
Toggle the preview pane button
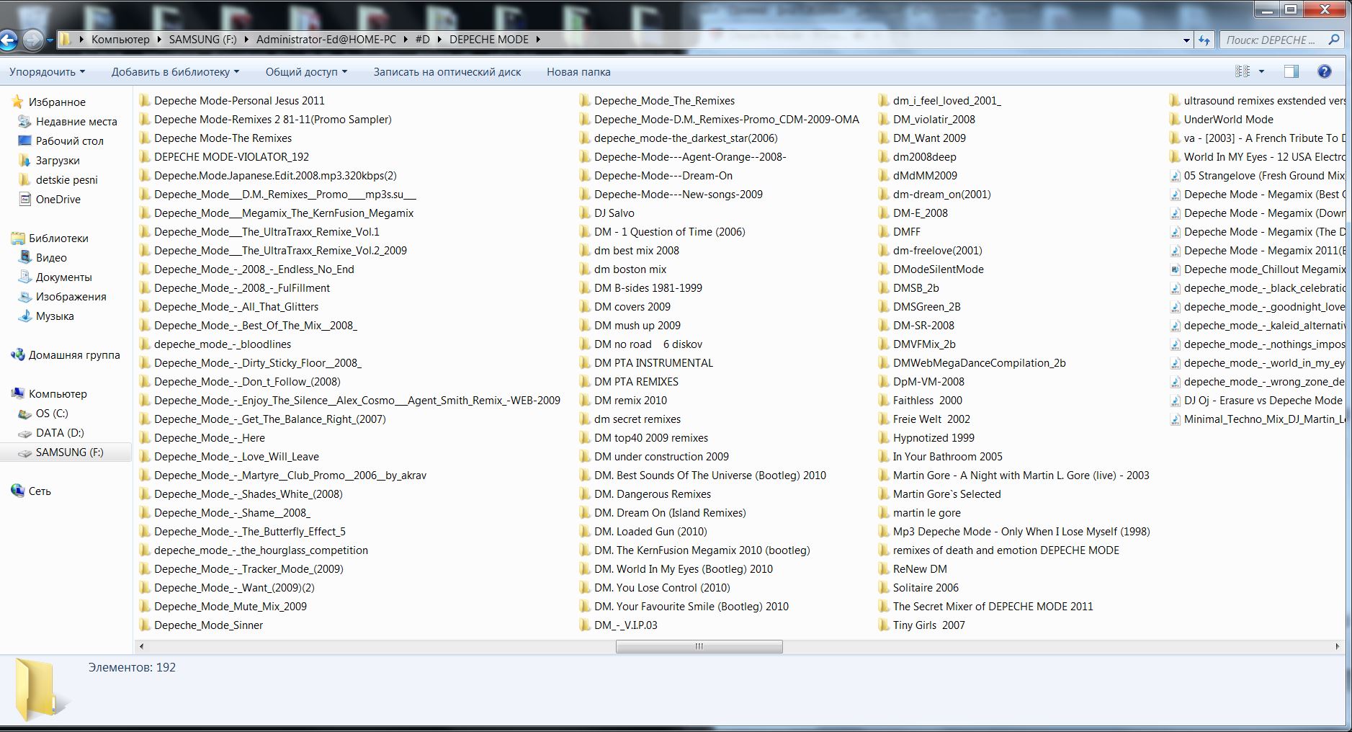tap(1291, 71)
